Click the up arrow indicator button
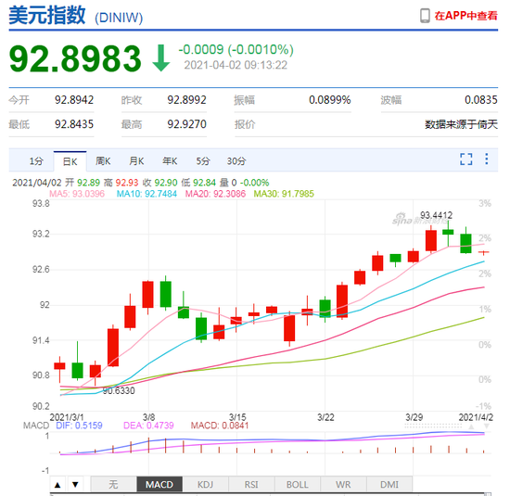Image resolution: width=510 pixels, height=496 pixels. click(57, 485)
